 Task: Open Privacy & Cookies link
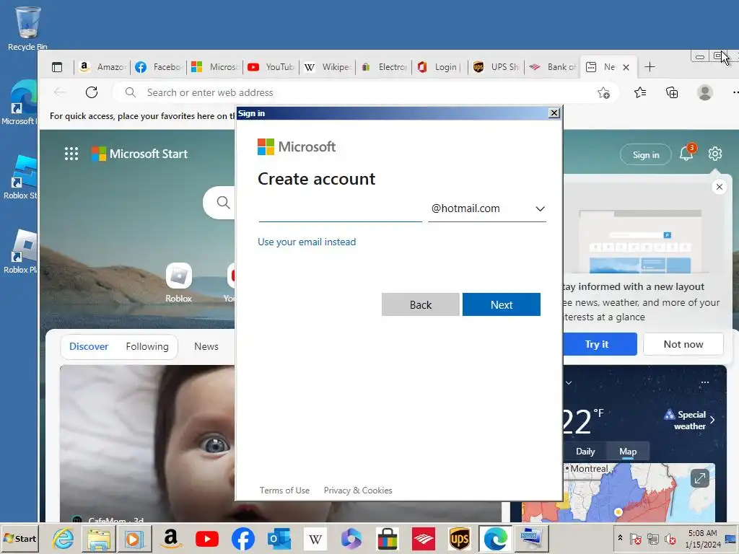358,491
